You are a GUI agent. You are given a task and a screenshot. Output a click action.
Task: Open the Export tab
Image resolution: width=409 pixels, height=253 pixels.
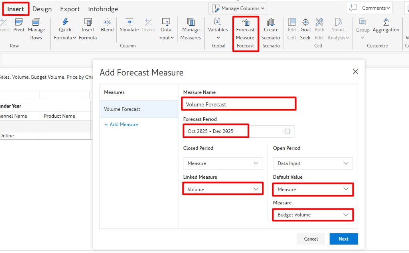[x=70, y=9]
